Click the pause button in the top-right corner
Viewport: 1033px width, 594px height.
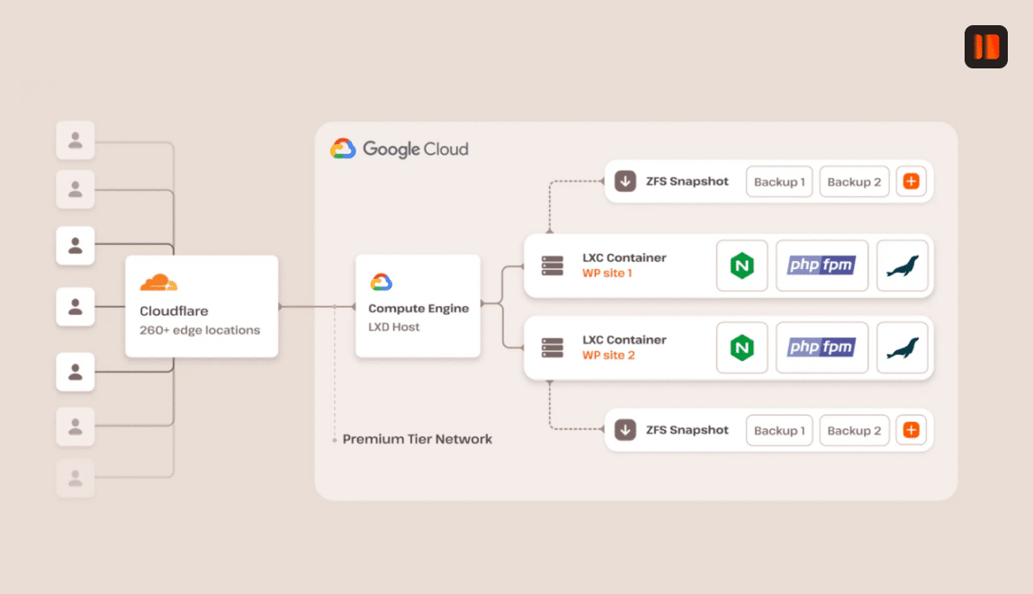[985, 47]
